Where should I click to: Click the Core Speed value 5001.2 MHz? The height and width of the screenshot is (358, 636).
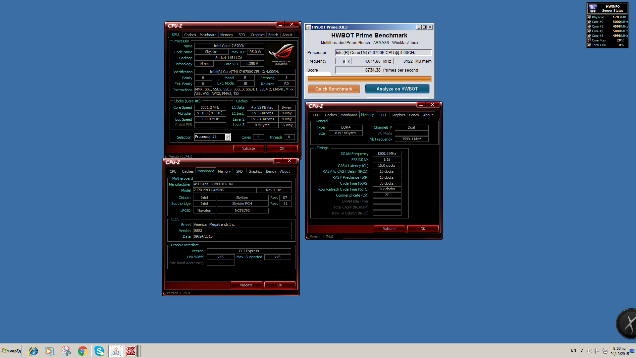tap(210, 107)
